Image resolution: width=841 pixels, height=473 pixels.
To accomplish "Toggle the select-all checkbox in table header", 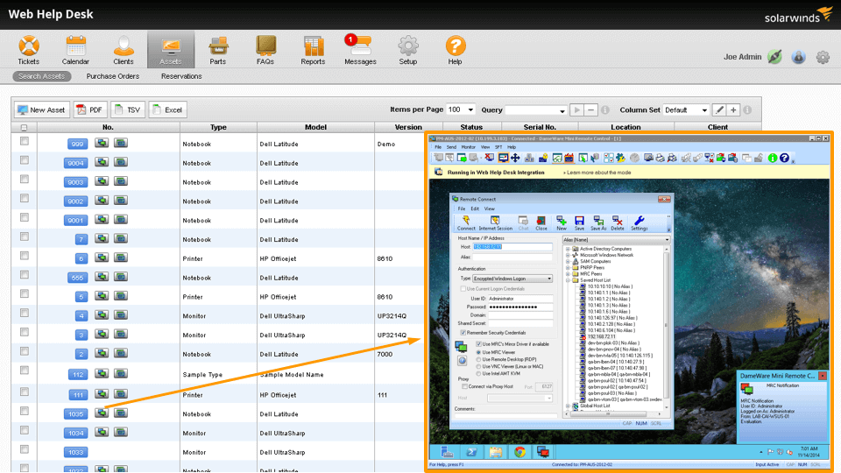I will (x=25, y=128).
